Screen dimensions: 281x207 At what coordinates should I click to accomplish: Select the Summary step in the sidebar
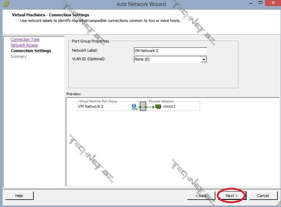tap(18, 56)
